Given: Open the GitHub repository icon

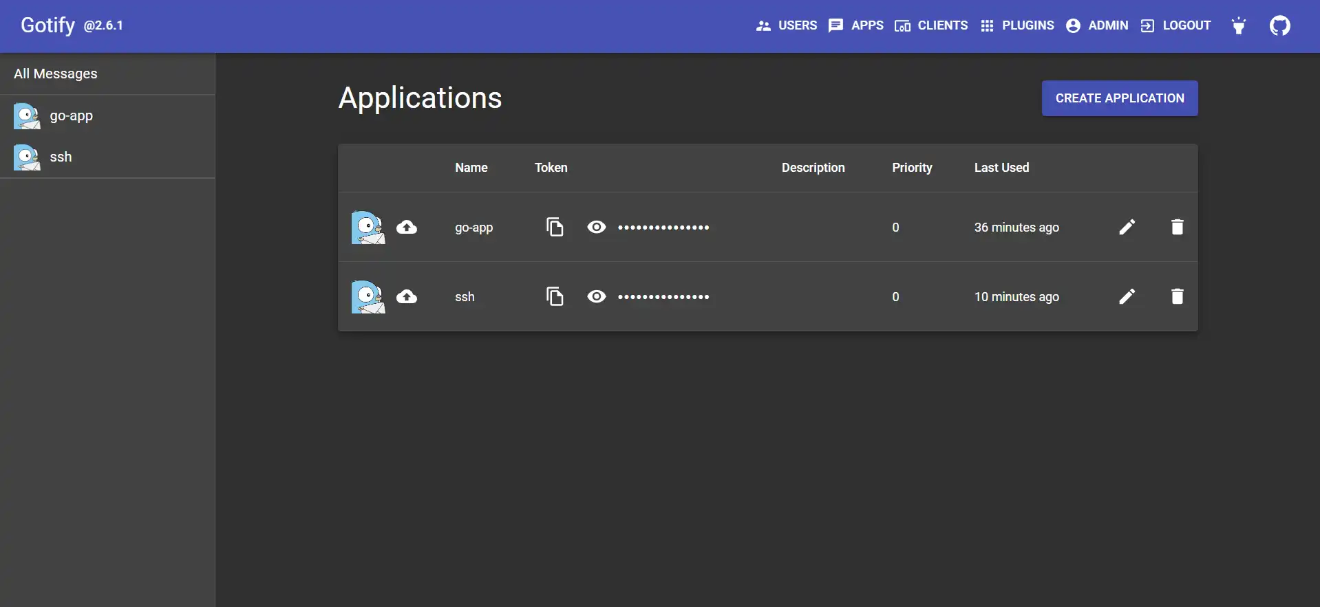Looking at the screenshot, I should [x=1280, y=25].
